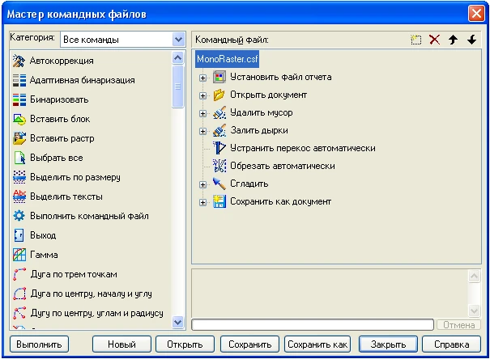Expand the Установить файл отчета node
490x359 pixels.
[x=202, y=77]
